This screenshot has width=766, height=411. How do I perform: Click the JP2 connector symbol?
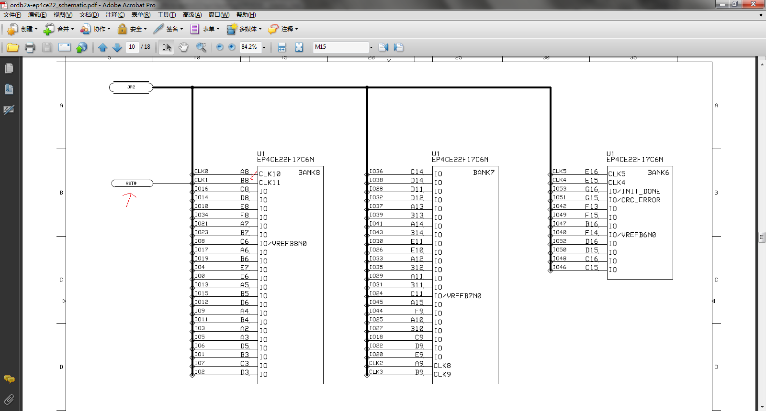(x=131, y=87)
